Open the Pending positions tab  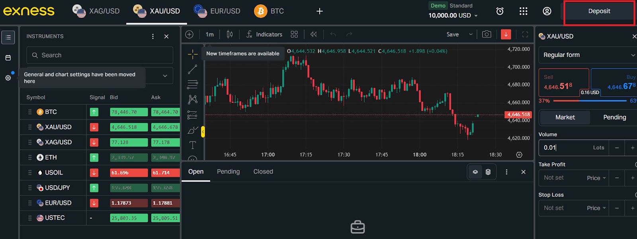coord(228,172)
